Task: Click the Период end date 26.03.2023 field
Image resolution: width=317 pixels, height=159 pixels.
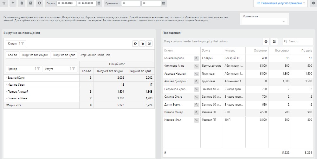Action: coord(87,3)
